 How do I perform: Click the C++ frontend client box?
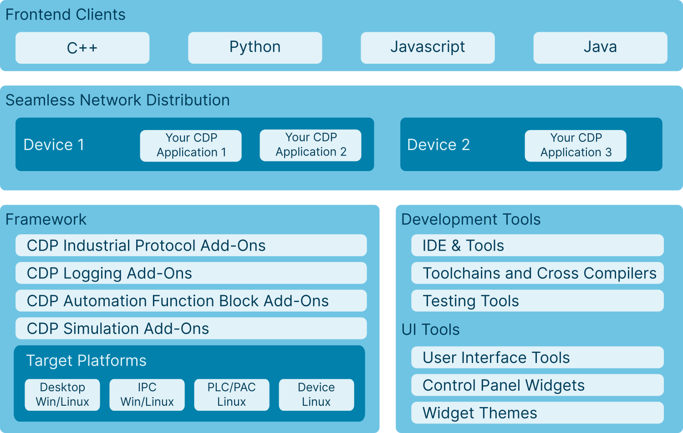coord(82,48)
